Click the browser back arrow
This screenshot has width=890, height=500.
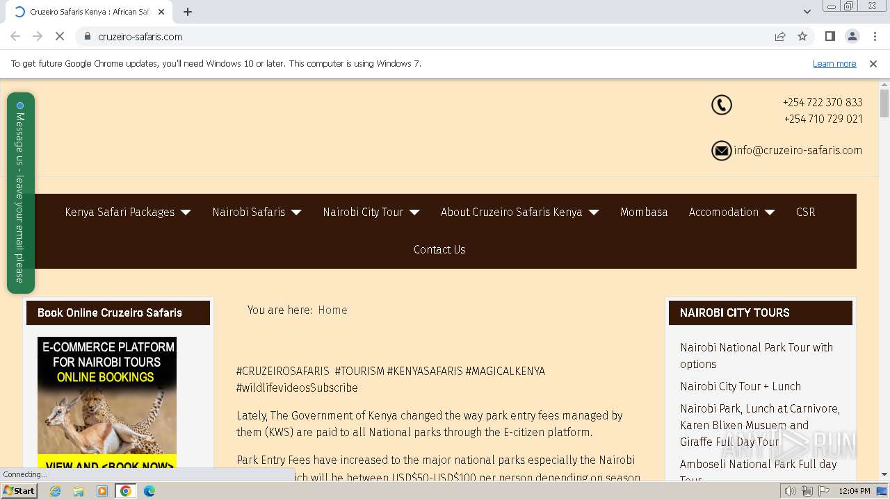pos(15,36)
